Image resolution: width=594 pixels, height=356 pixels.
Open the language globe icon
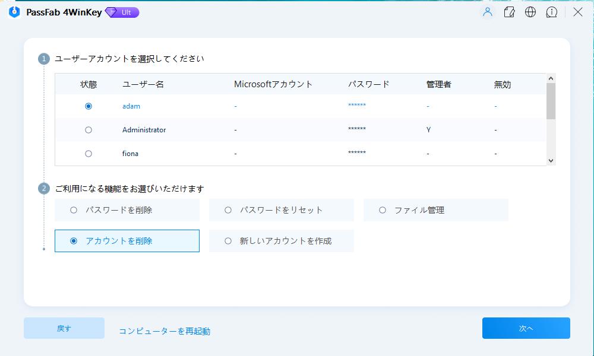pyautogui.click(x=530, y=12)
